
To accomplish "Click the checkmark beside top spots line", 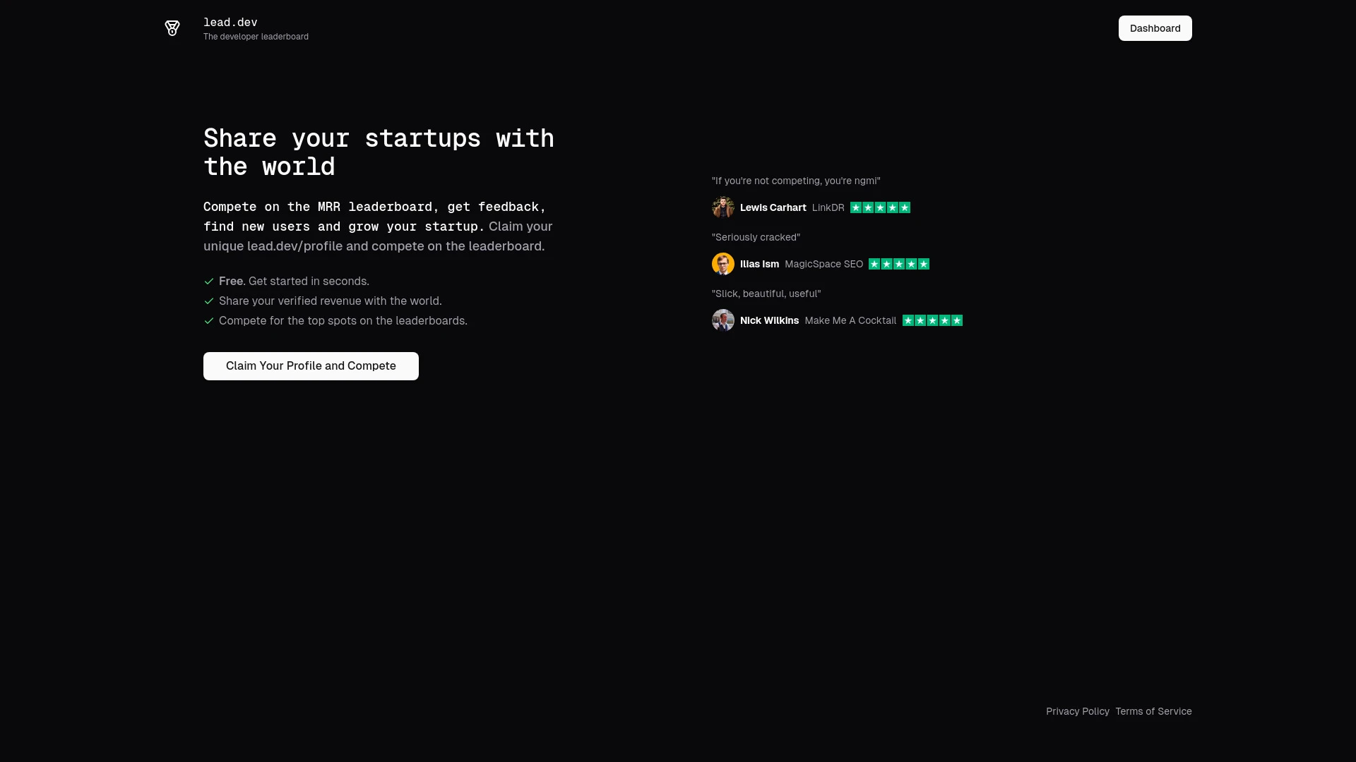I will pos(209,321).
